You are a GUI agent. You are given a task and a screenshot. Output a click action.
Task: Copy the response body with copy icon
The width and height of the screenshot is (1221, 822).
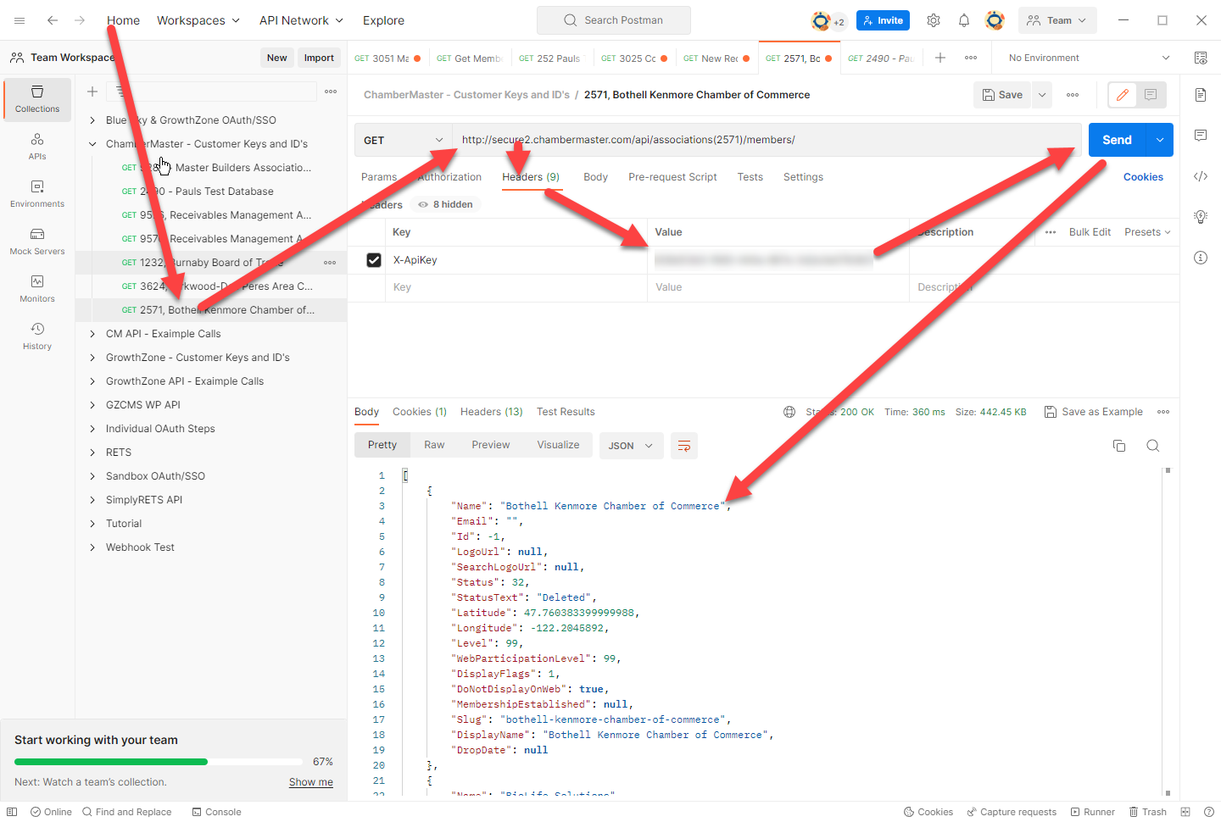tap(1118, 446)
